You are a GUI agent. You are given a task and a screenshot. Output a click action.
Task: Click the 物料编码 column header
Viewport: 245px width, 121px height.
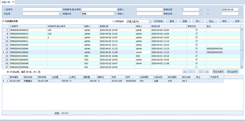(16, 77)
